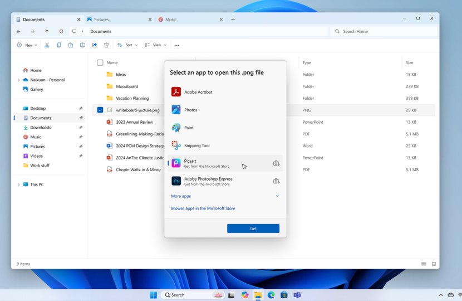Add a new tab with plus button
462x301 pixels.
(x=233, y=20)
